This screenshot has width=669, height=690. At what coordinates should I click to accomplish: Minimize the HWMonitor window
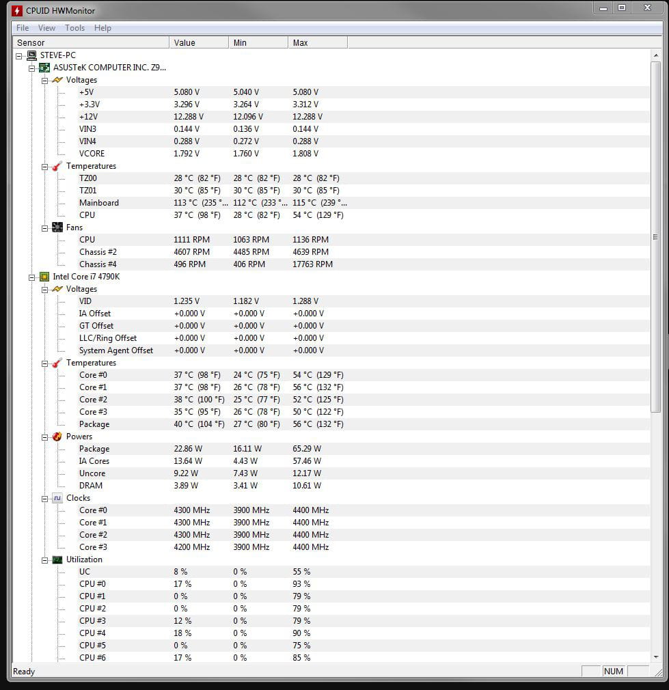(x=603, y=8)
